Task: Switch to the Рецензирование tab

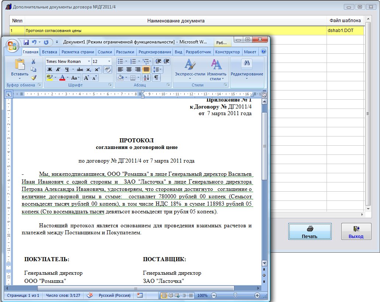Action: (155, 52)
